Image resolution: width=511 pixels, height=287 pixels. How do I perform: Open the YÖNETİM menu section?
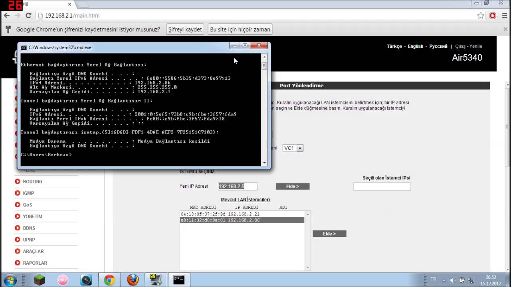(x=32, y=216)
